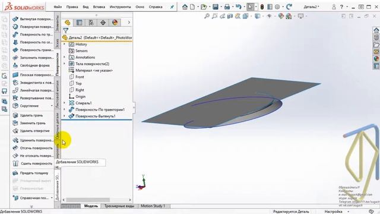Toggle the tree filter funnel icon
380x214 pixels.
[x=65, y=30]
